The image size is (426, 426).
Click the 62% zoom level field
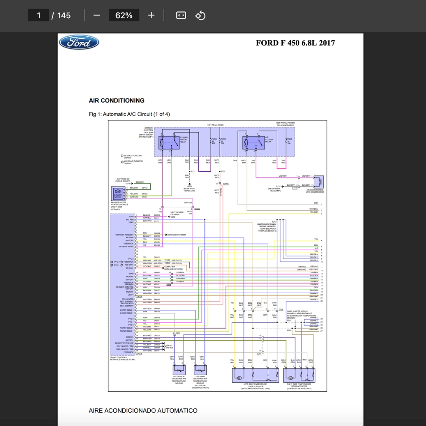pyautogui.click(x=124, y=15)
